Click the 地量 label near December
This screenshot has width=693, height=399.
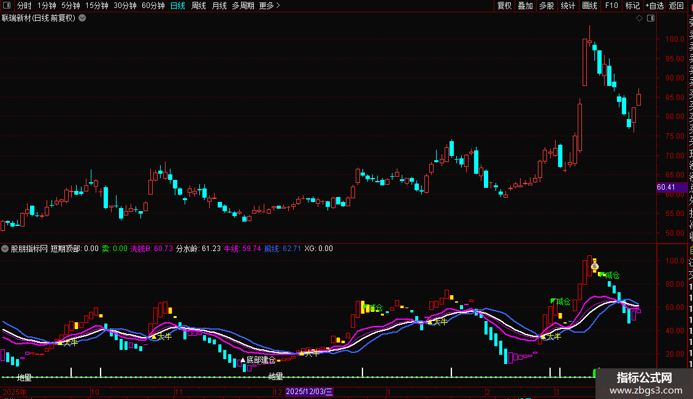click(275, 376)
